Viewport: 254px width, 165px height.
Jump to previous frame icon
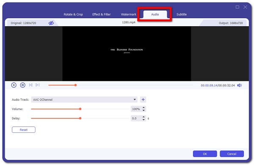pos(30,85)
